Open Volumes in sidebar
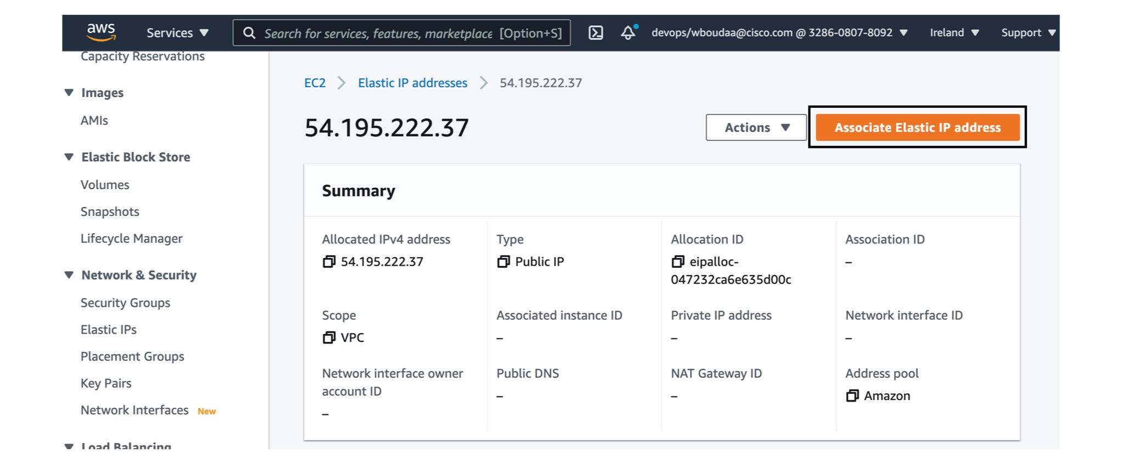 [x=105, y=185]
